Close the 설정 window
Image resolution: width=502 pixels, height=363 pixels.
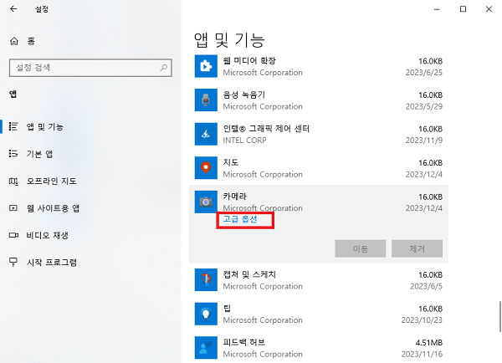pyautogui.click(x=489, y=9)
